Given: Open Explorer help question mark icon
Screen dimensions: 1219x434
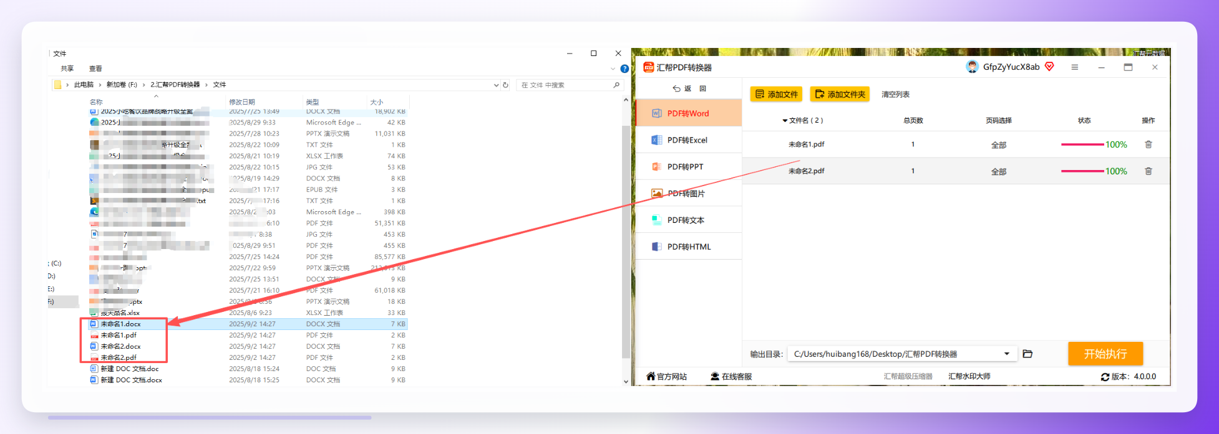Looking at the screenshot, I should (x=624, y=68).
